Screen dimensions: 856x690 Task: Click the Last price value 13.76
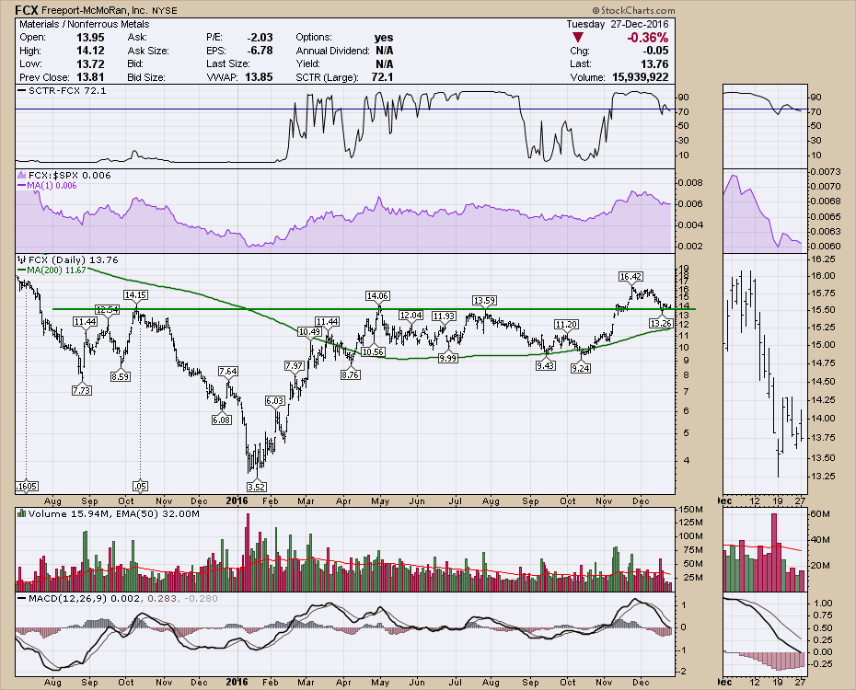[x=654, y=63]
